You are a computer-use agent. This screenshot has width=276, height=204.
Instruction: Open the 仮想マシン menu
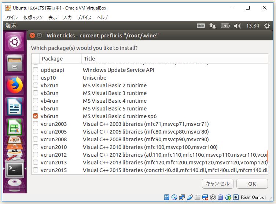pos(33,18)
